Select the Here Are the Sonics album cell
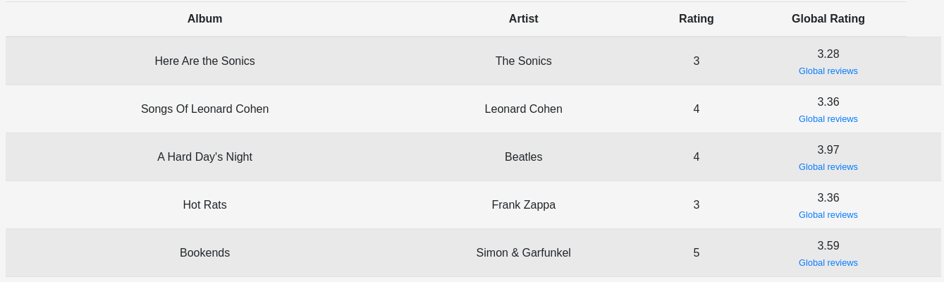Image resolution: width=944 pixels, height=282 pixels. click(204, 61)
